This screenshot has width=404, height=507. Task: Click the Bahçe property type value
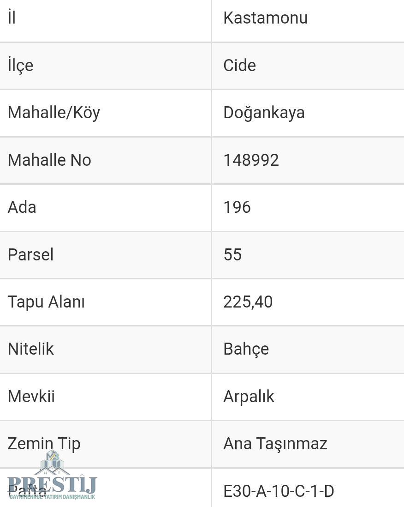(246, 349)
